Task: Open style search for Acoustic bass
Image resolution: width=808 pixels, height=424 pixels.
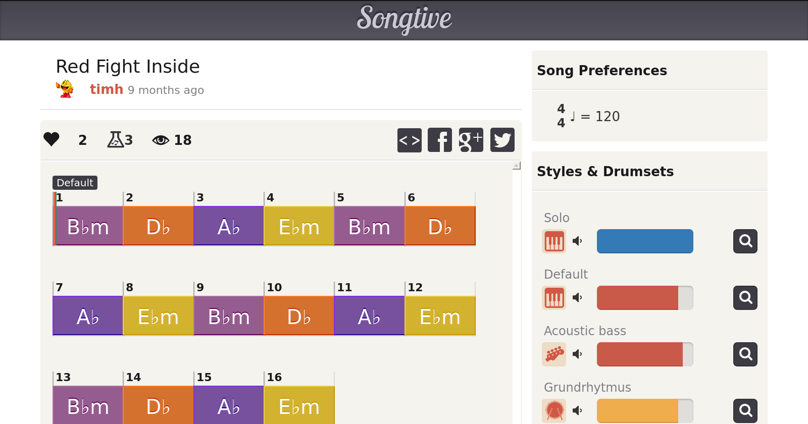Action: [x=745, y=354]
